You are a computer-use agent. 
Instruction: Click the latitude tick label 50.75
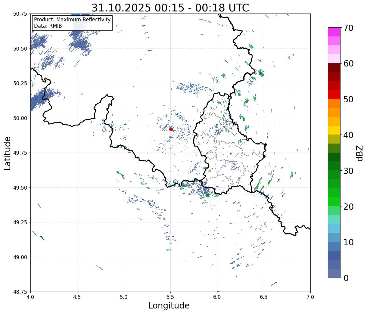coord(20,14)
